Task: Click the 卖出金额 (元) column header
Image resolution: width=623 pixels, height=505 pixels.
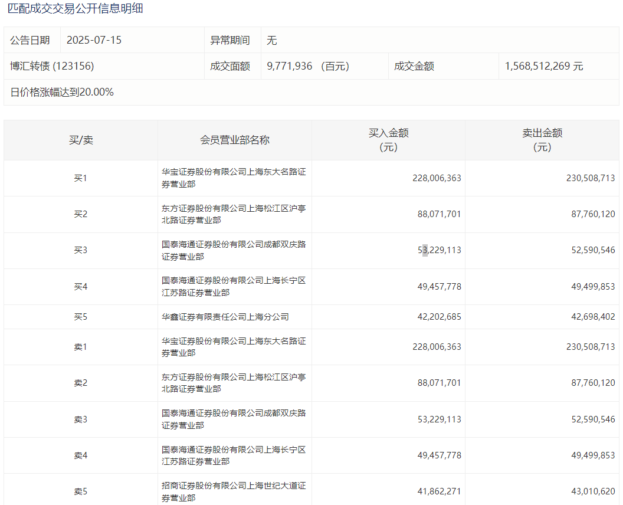Action: [x=542, y=140]
